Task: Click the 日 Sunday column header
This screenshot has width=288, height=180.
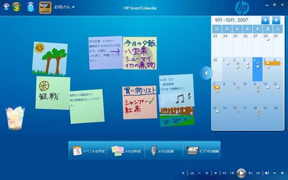Action: point(217,29)
